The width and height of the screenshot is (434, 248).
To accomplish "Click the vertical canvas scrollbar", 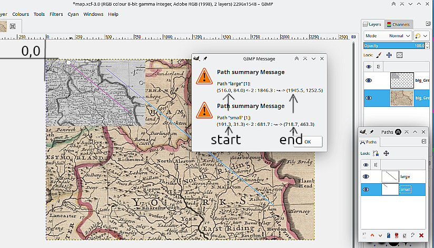I will [353, 138].
